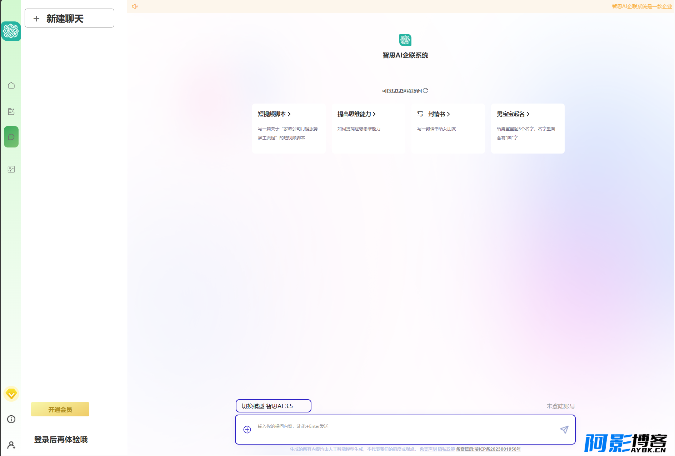Open the 免责声明 link

pos(428,449)
